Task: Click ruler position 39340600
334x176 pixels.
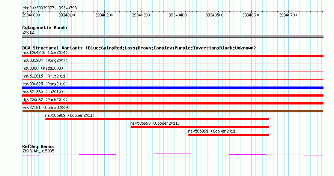Action: tap(251, 15)
